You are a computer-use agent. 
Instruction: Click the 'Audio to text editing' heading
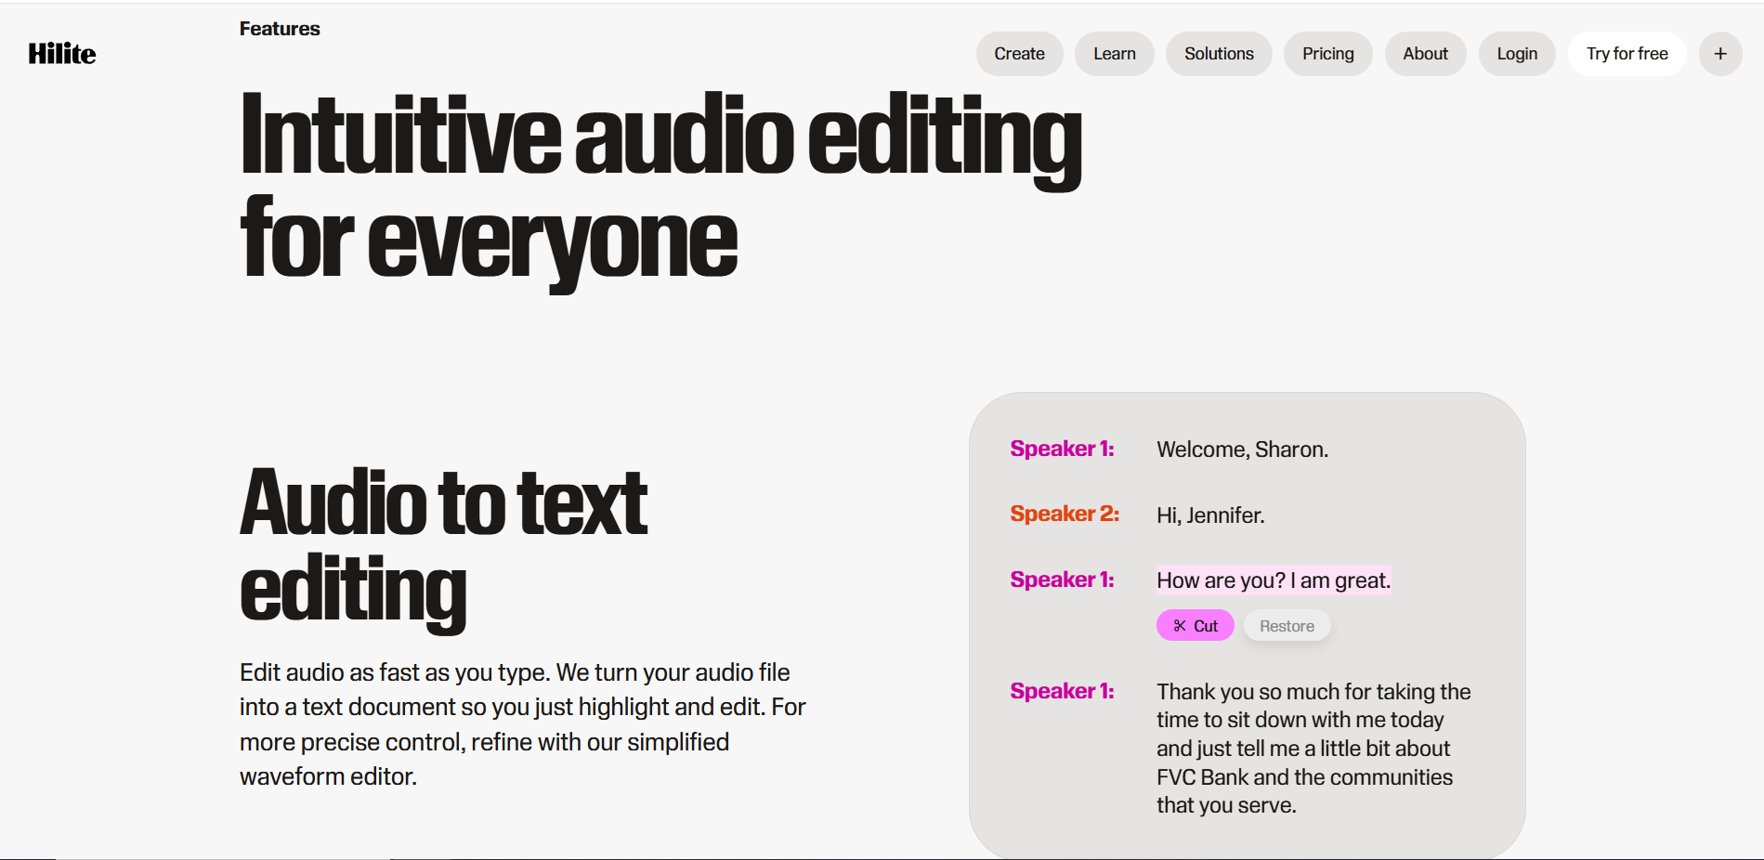tap(444, 546)
